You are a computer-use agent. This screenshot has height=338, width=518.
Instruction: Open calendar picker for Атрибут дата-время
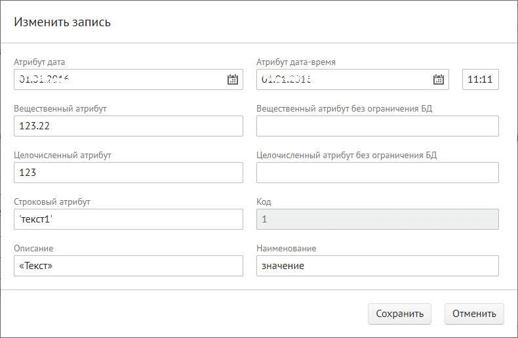439,79
